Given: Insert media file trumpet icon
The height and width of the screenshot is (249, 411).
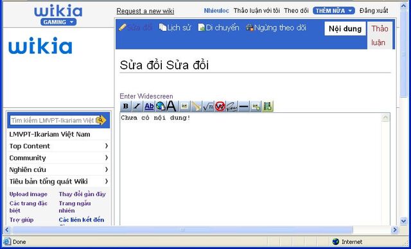Looking at the screenshot, I should [197, 107].
